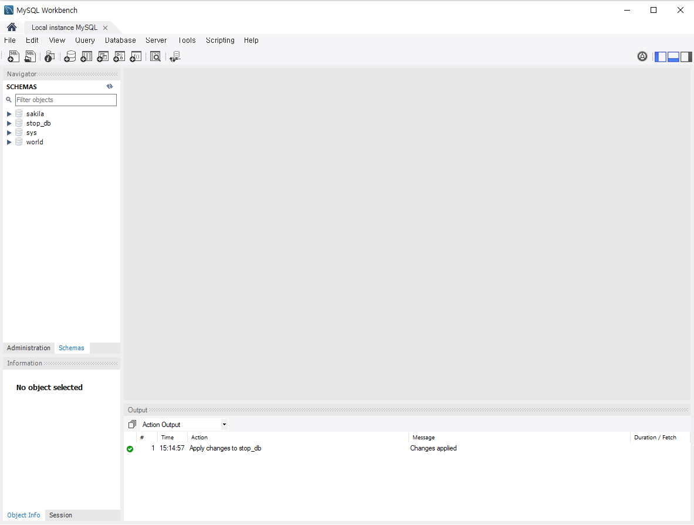Create a new stored procedure icon
The image size is (694, 525).
click(120, 56)
